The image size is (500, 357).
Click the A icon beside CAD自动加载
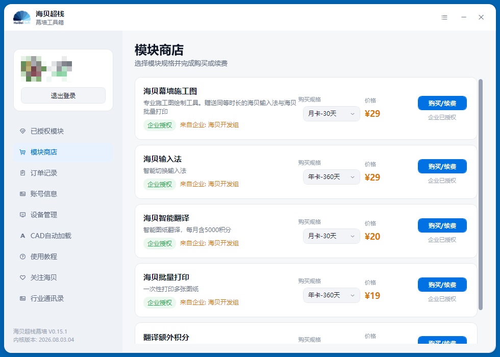click(22, 236)
